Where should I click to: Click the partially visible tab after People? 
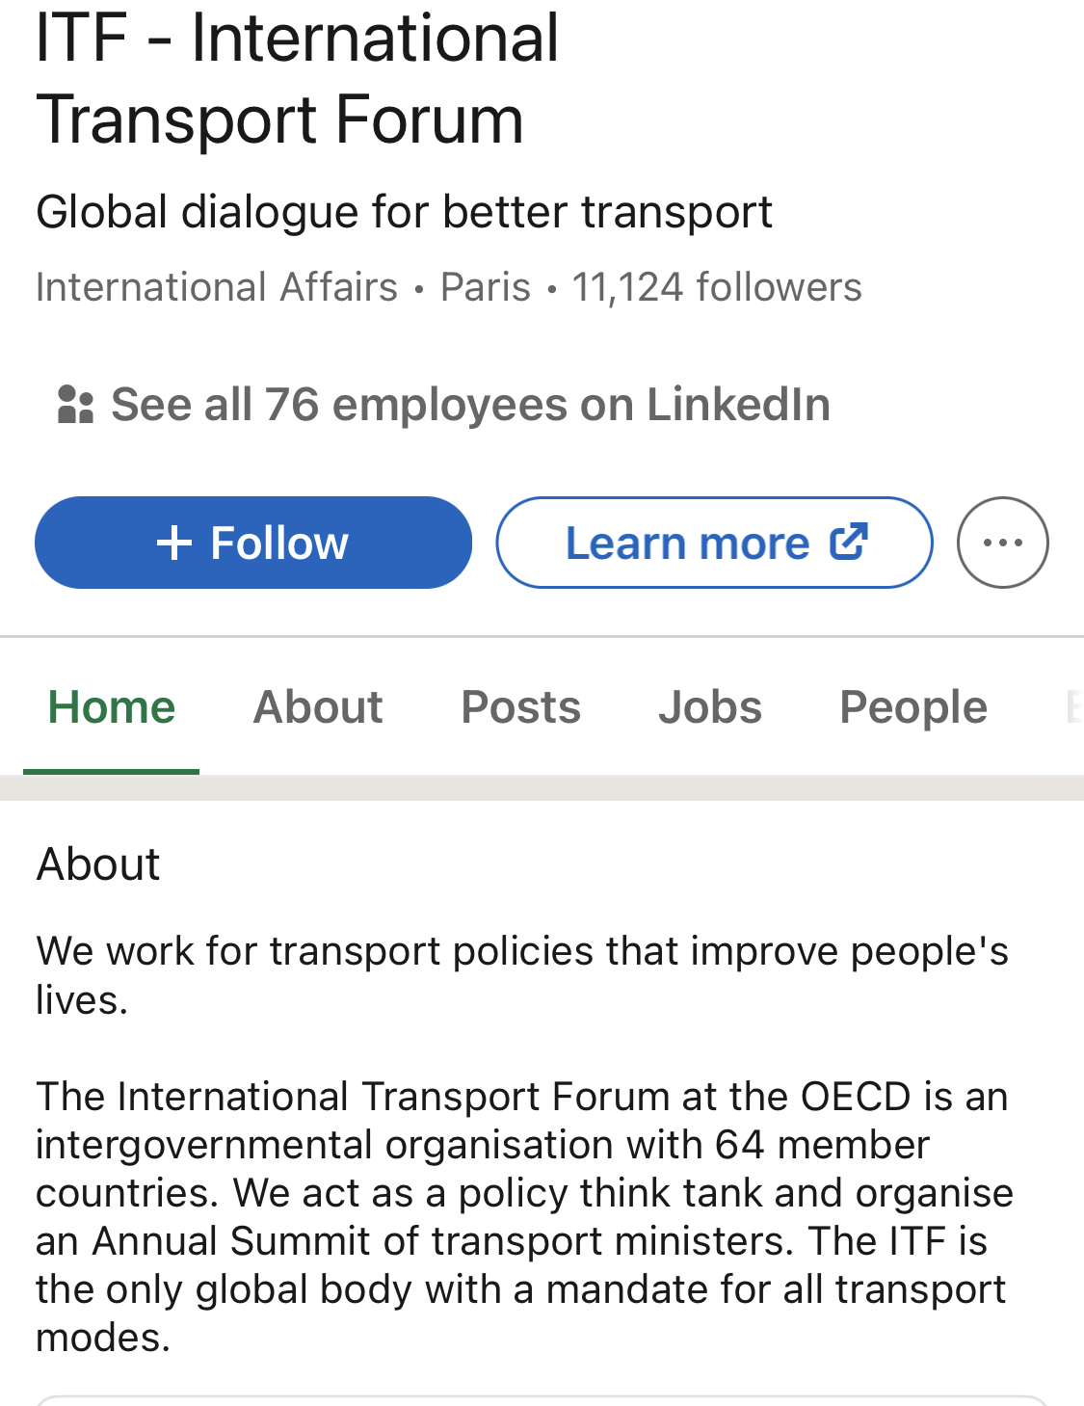click(1073, 707)
